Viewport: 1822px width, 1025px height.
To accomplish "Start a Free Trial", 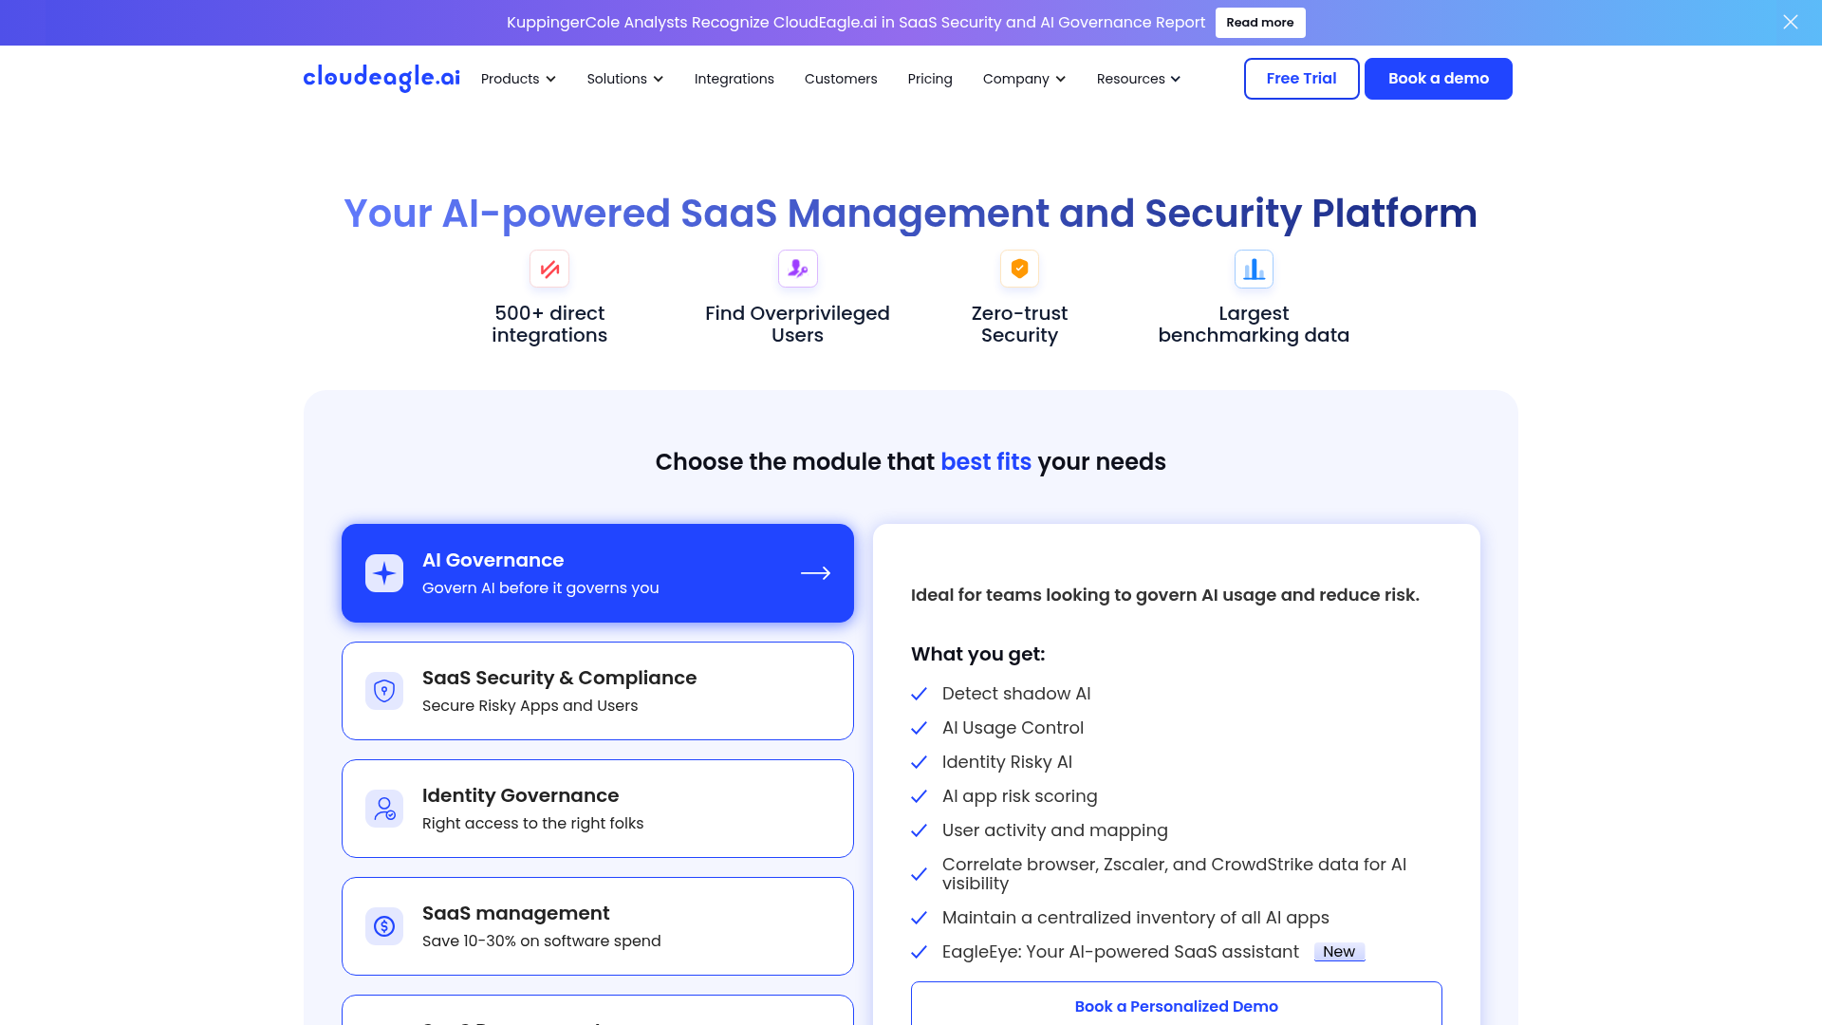I will point(1301,79).
